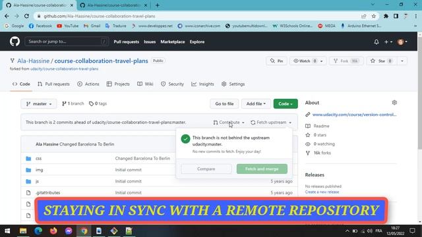Open a new browser tab
The width and height of the screenshot is (422, 237).
pos(157,5)
